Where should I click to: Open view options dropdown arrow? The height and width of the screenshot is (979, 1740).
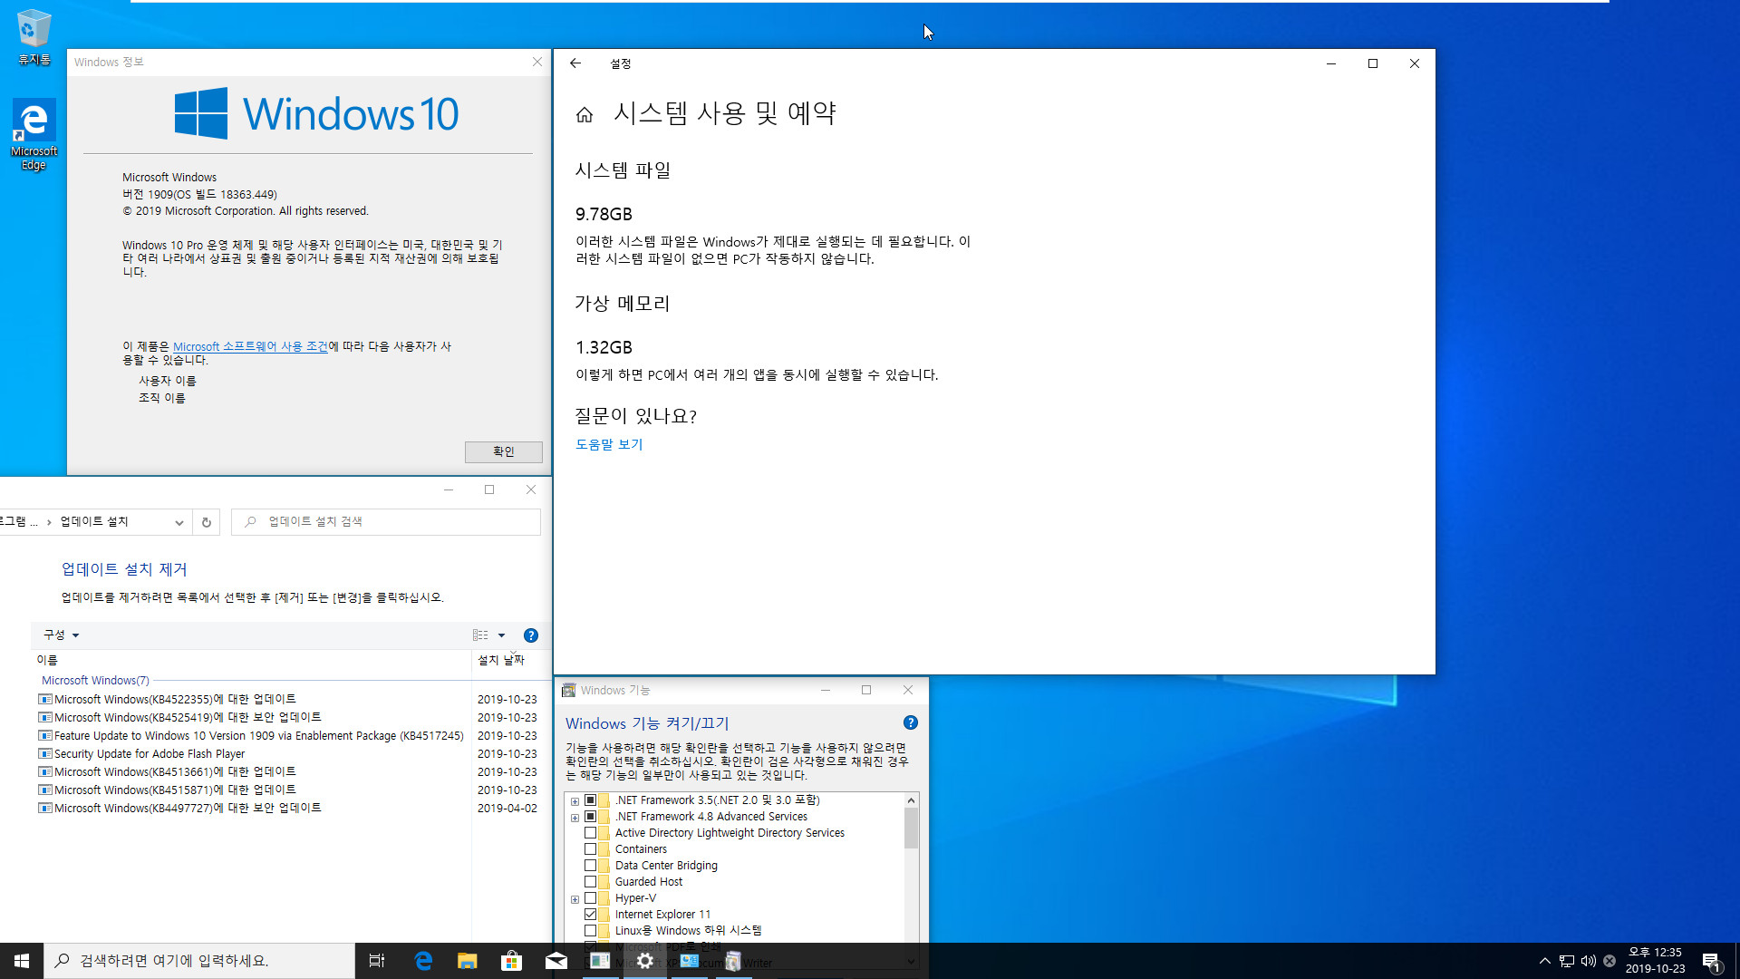[x=501, y=635]
